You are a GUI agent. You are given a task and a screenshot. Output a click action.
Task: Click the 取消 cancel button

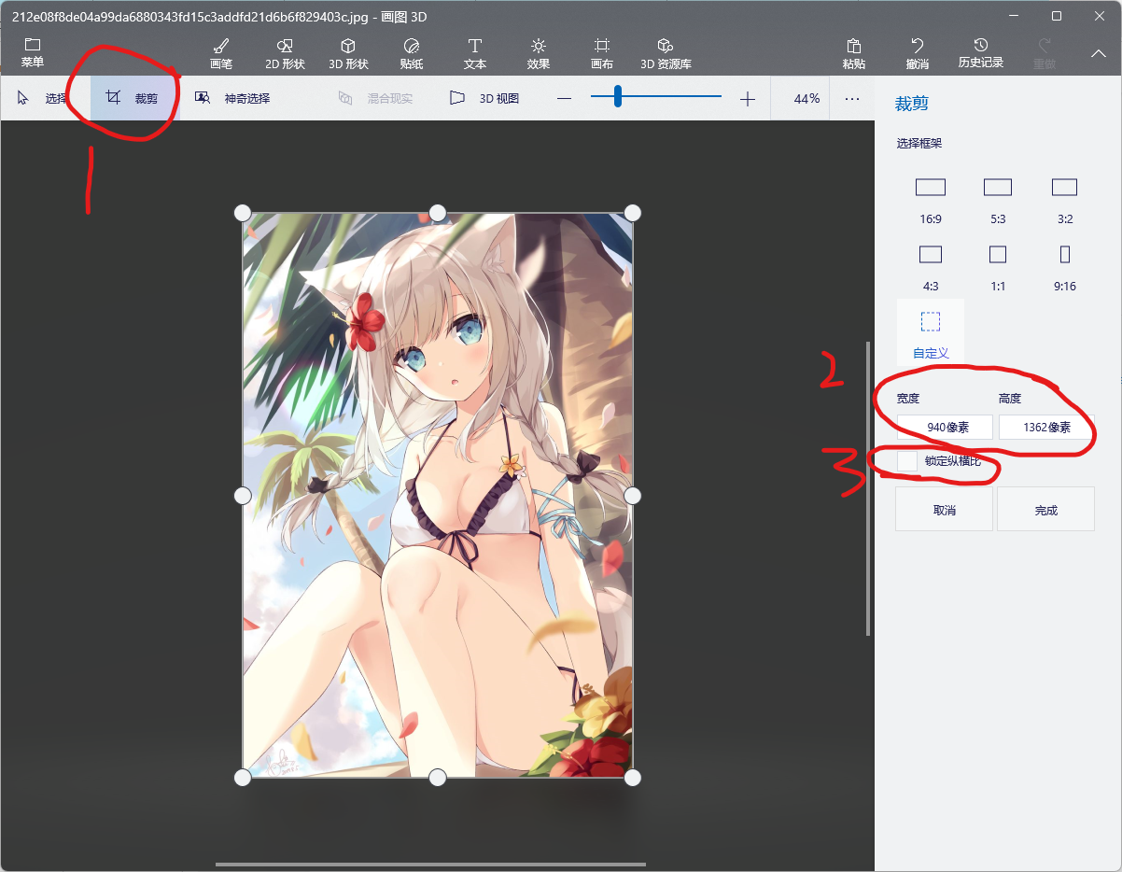pyautogui.click(x=944, y=509)
